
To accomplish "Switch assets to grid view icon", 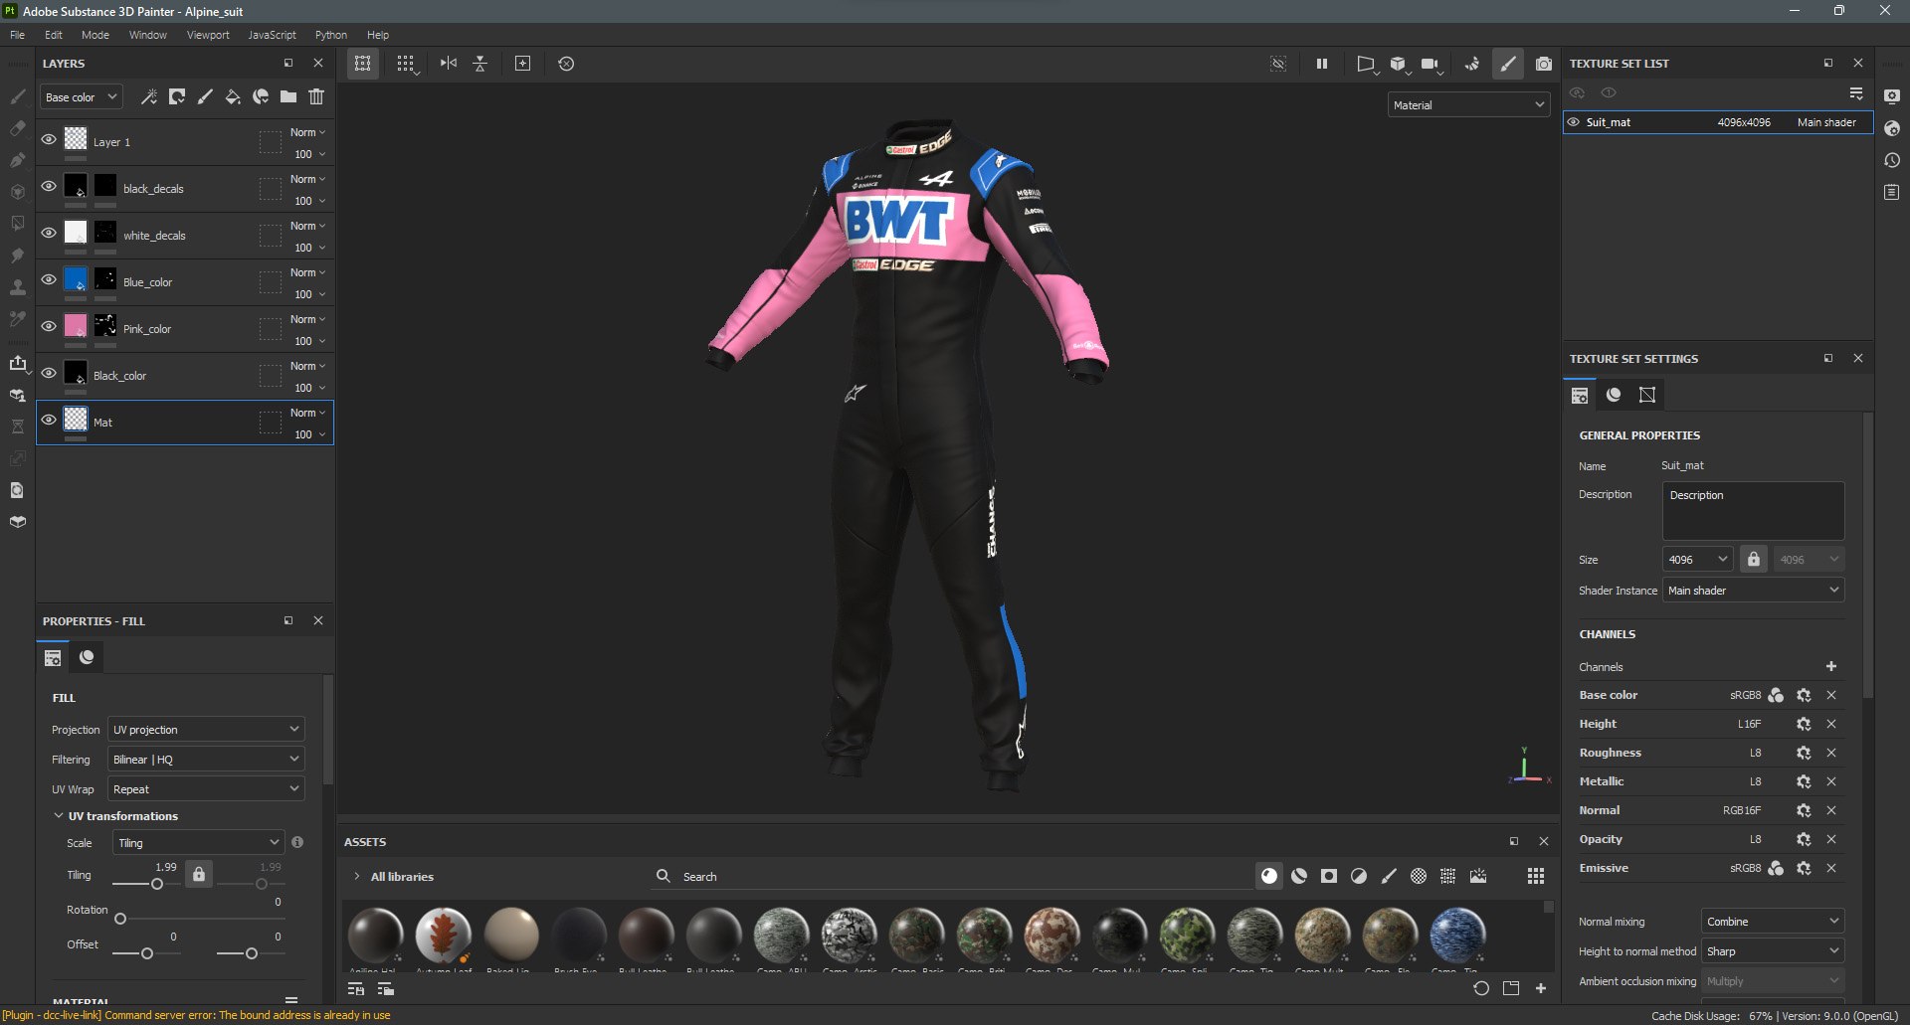I will [x=1536, y=876].
